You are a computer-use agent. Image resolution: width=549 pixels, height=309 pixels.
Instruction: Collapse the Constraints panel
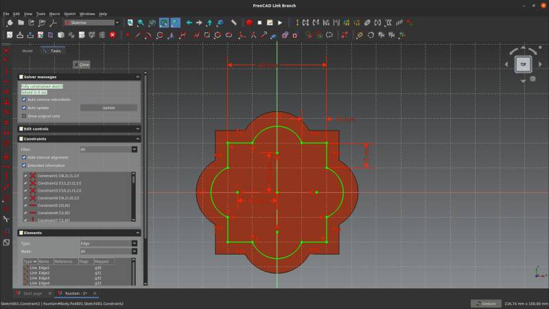pyautogui.click(x=138, y=139)
